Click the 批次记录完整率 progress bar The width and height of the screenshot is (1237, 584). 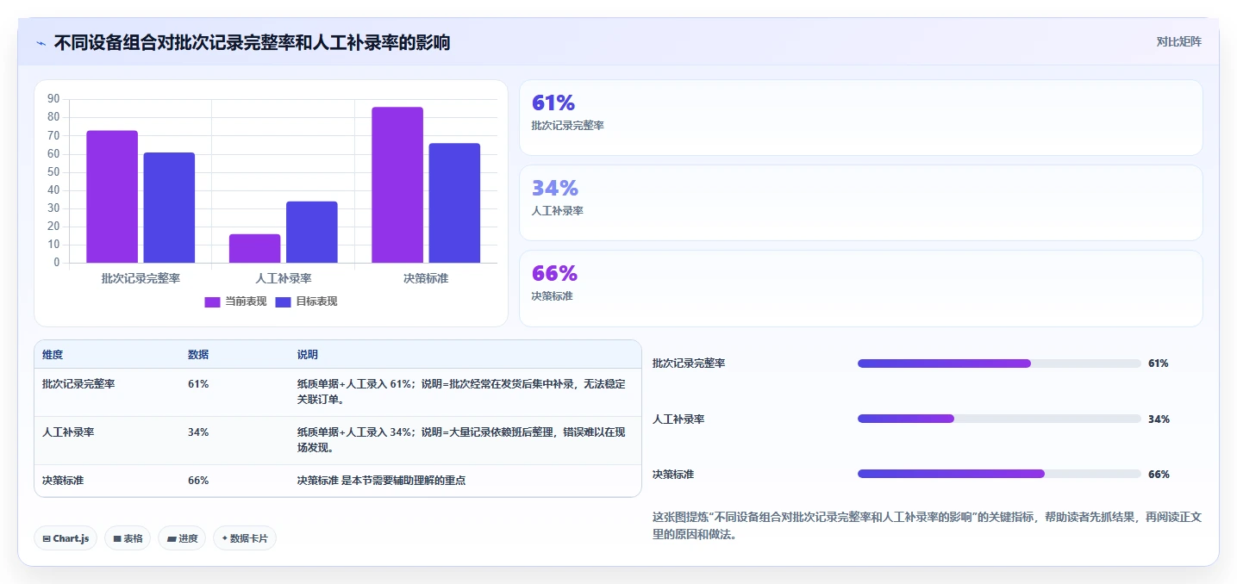click(x=999, y=363)
